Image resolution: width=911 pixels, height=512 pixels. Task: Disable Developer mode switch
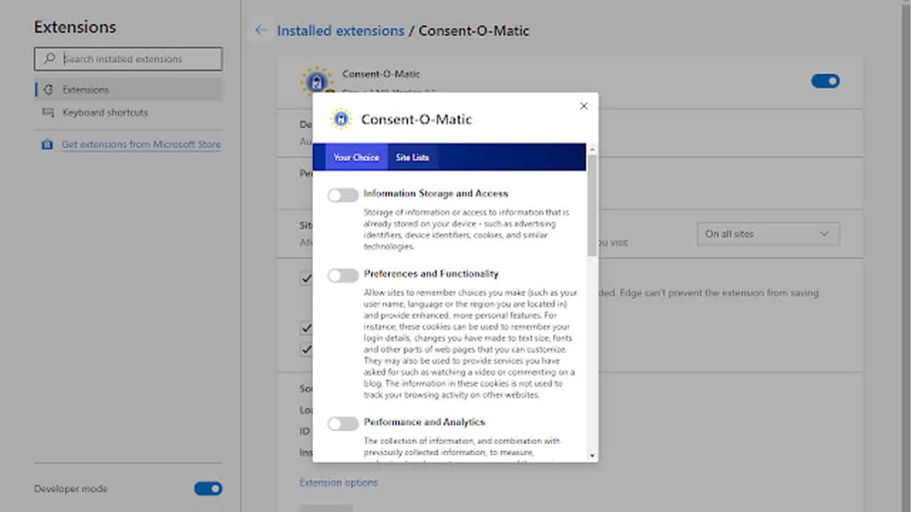pos(209,489)
